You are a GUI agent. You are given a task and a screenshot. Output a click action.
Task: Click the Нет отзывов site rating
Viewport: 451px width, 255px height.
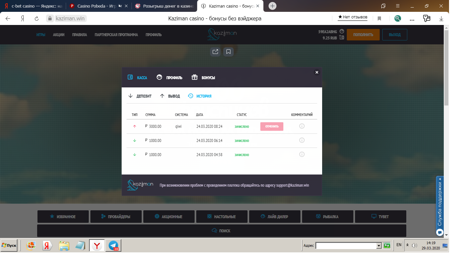tap(353, 17)
